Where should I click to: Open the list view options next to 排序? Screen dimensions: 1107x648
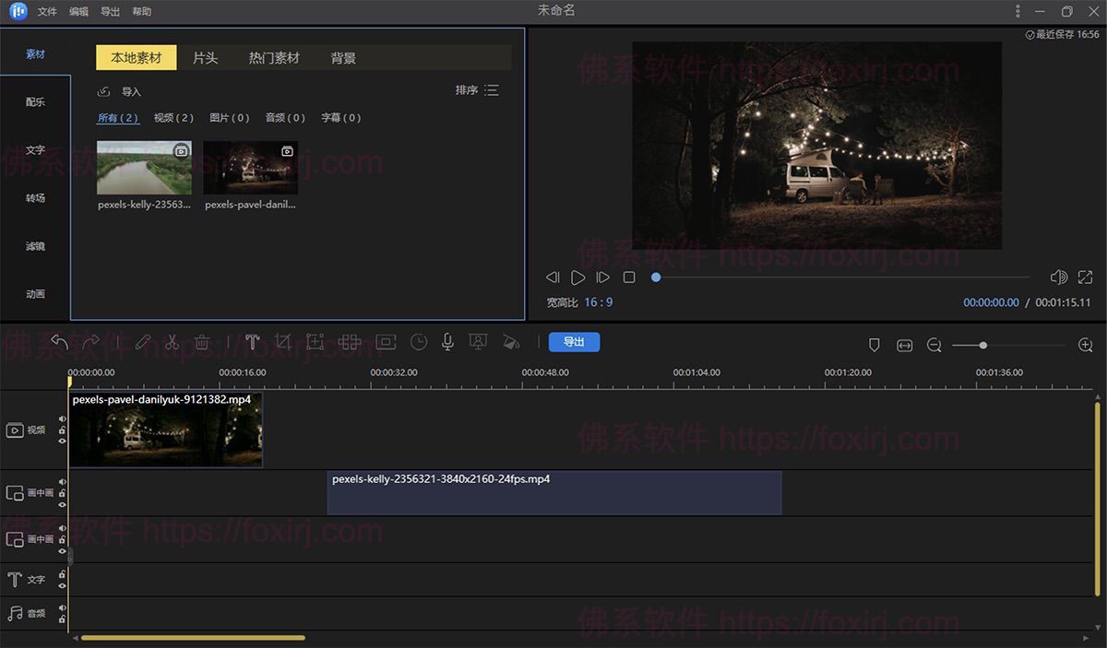[494, 90]
